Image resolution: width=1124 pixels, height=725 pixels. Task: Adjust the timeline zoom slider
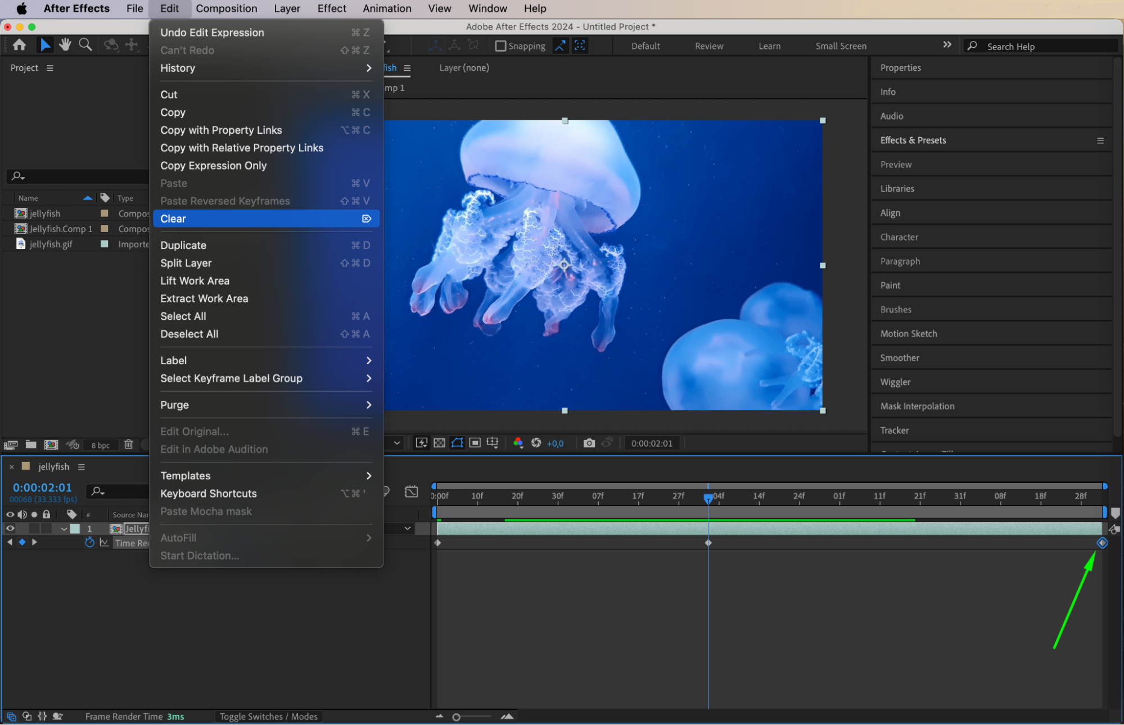(457, 717)
